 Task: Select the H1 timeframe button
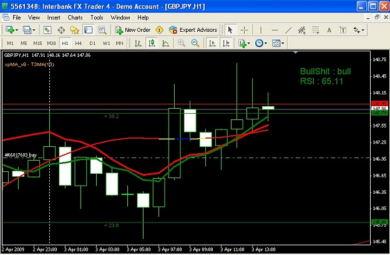[x=65, y=43]
